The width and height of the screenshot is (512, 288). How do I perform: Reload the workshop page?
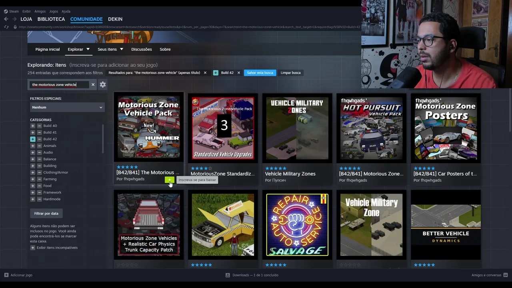6,27
